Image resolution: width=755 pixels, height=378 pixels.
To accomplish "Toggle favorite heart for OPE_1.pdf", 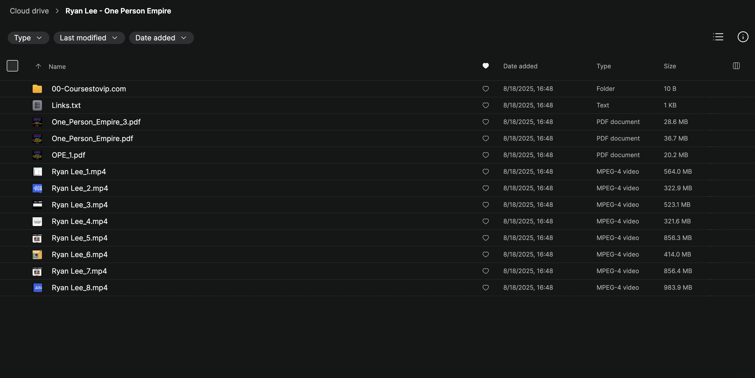I will (x=485, y=155).
